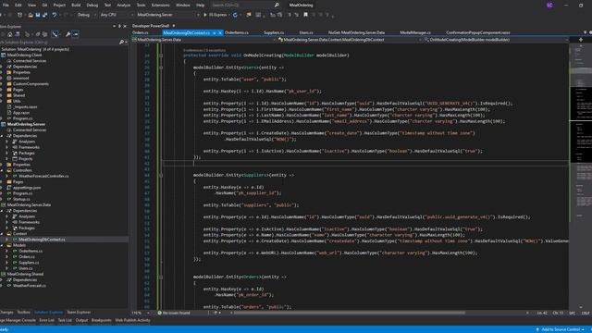The image size is (592, 333).
Task: Switch to the Suppliers.cs editor tab
Action: click(274, 33)
